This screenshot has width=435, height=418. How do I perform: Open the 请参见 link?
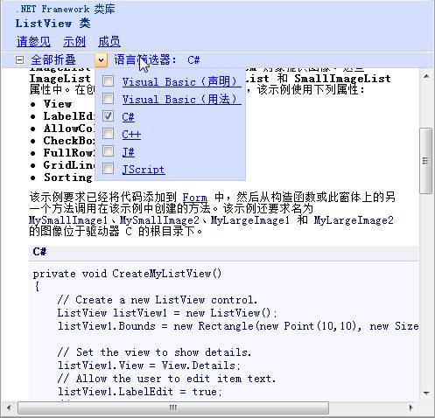(33, 42)
